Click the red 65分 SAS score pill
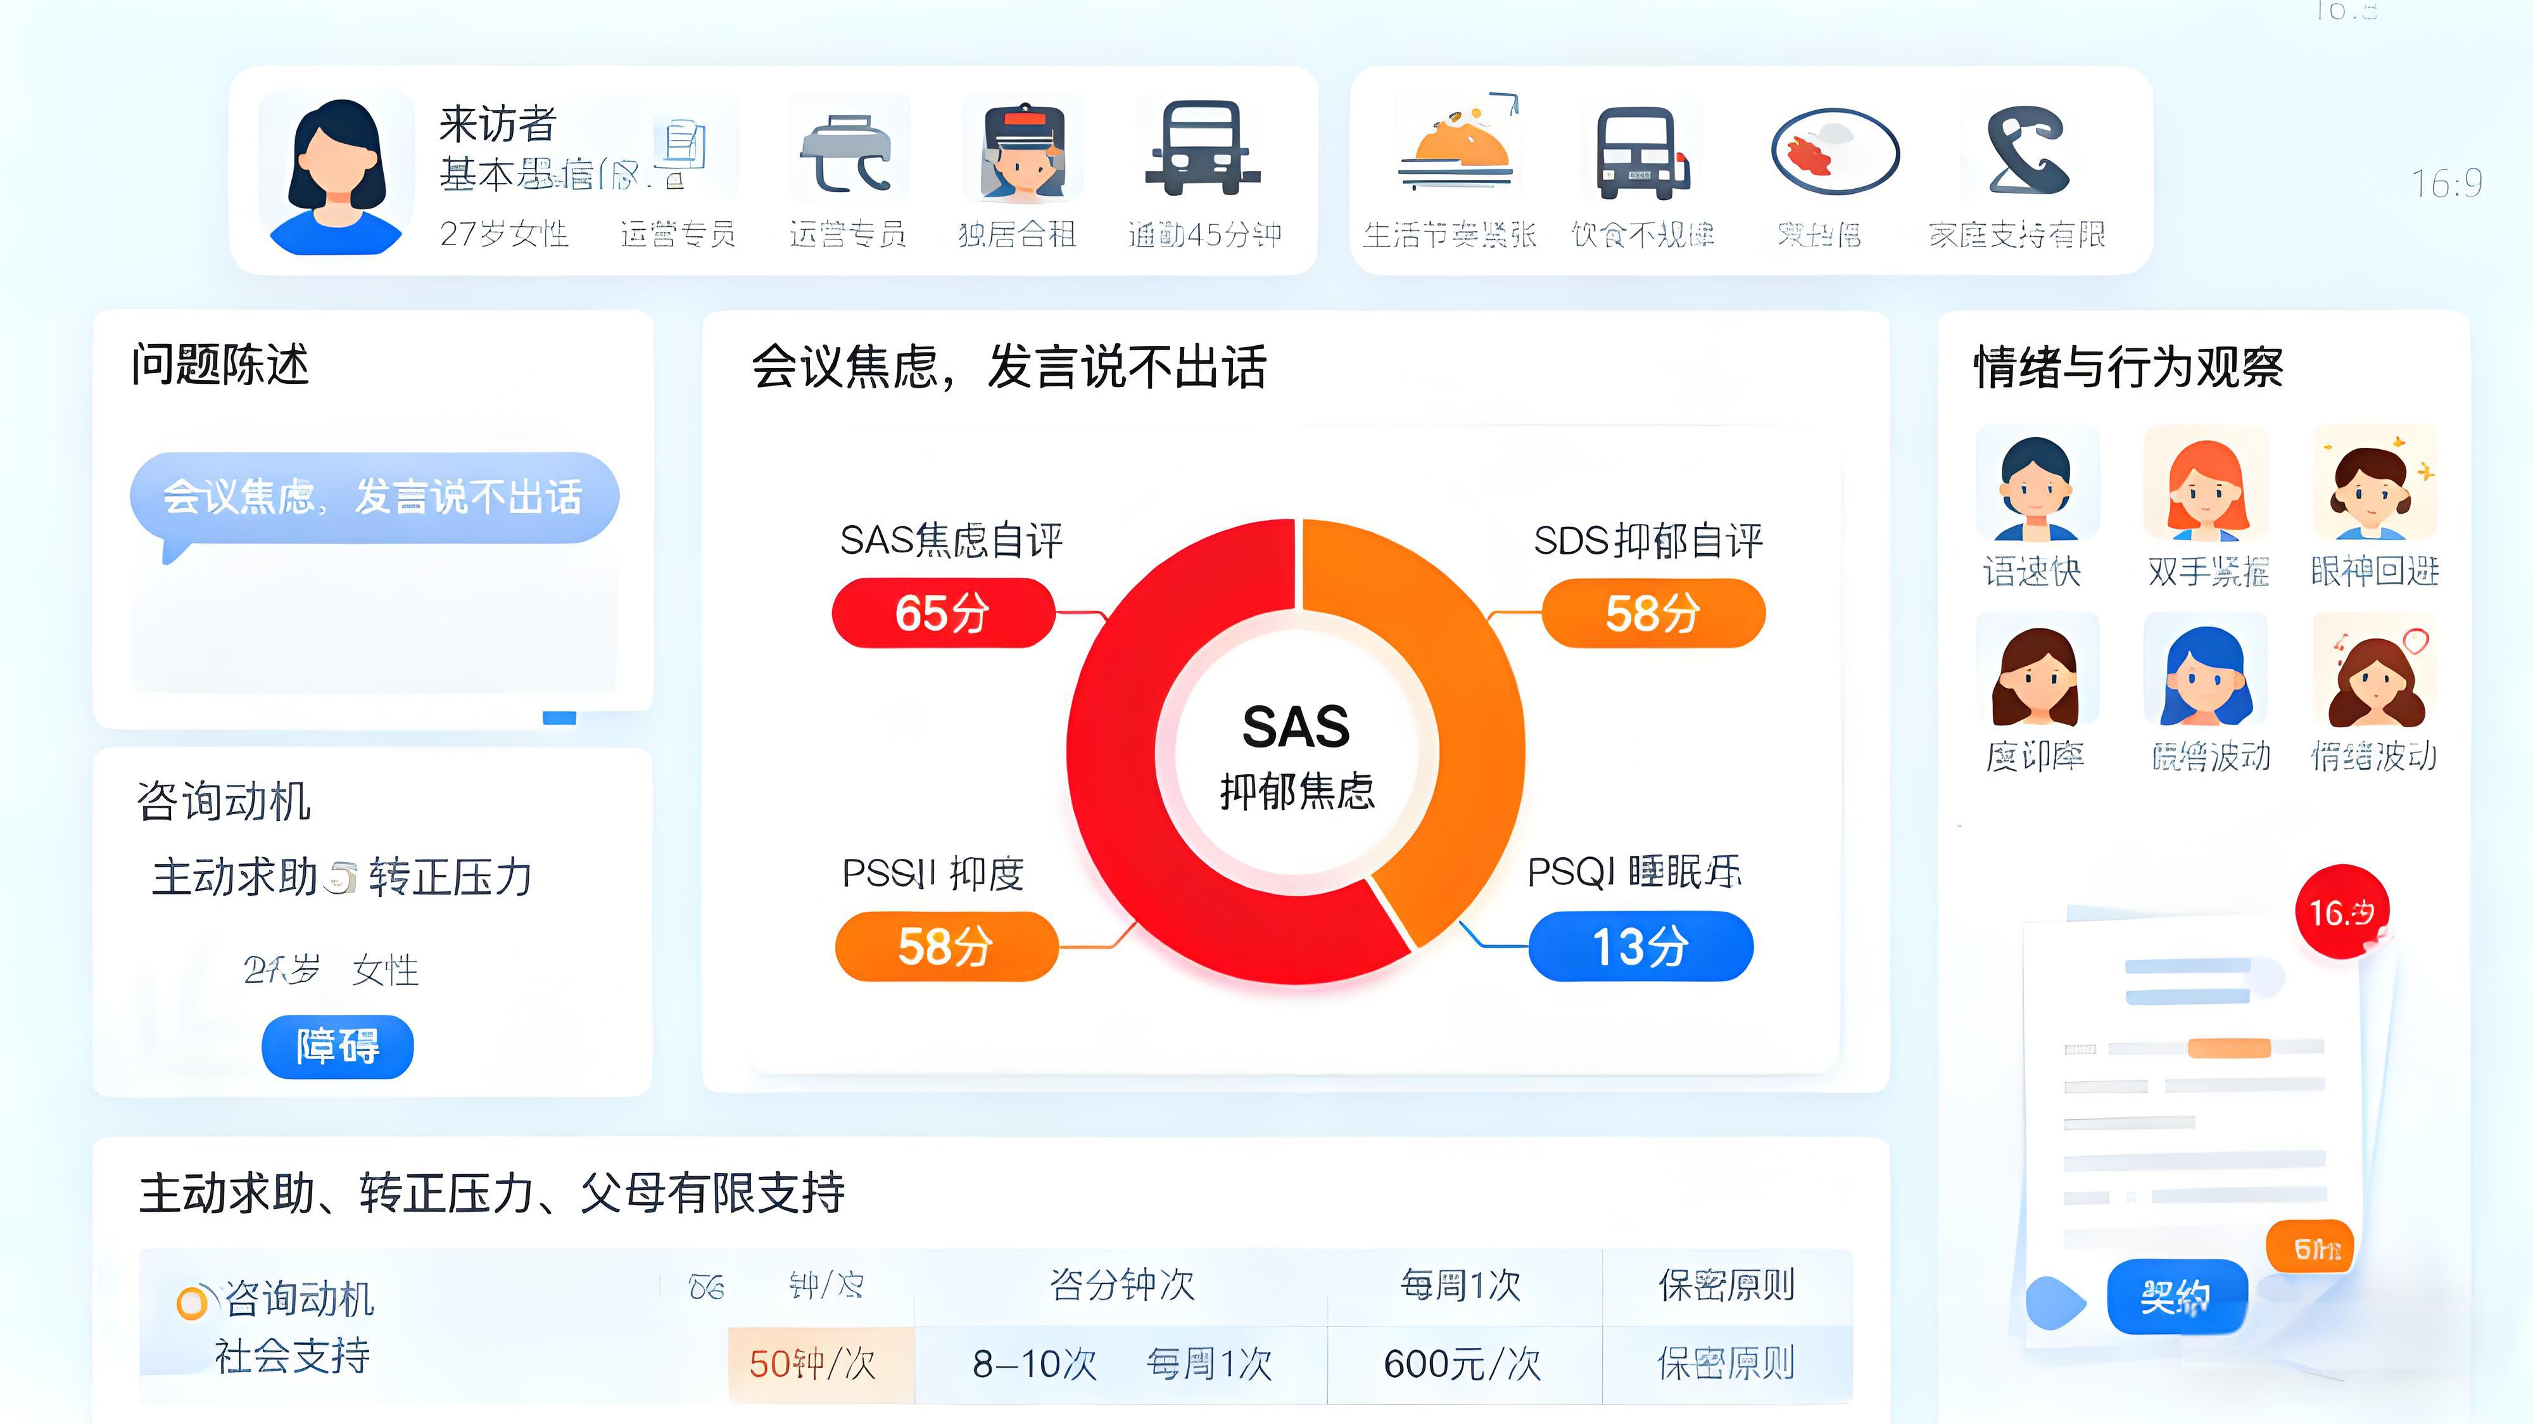This screenshot has height=1424, width=2533. [x=942, y=613]
